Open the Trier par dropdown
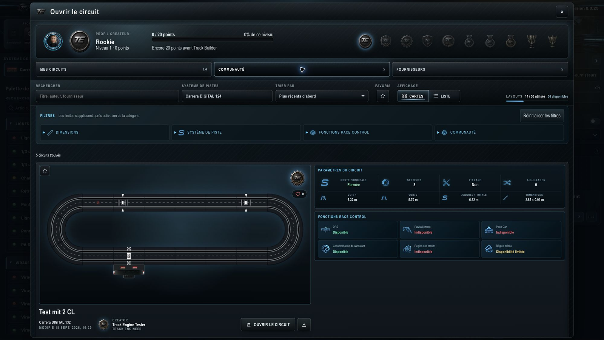Image resolution: width=604 pixels, height=340 pixels. click(x=322, y=96)
